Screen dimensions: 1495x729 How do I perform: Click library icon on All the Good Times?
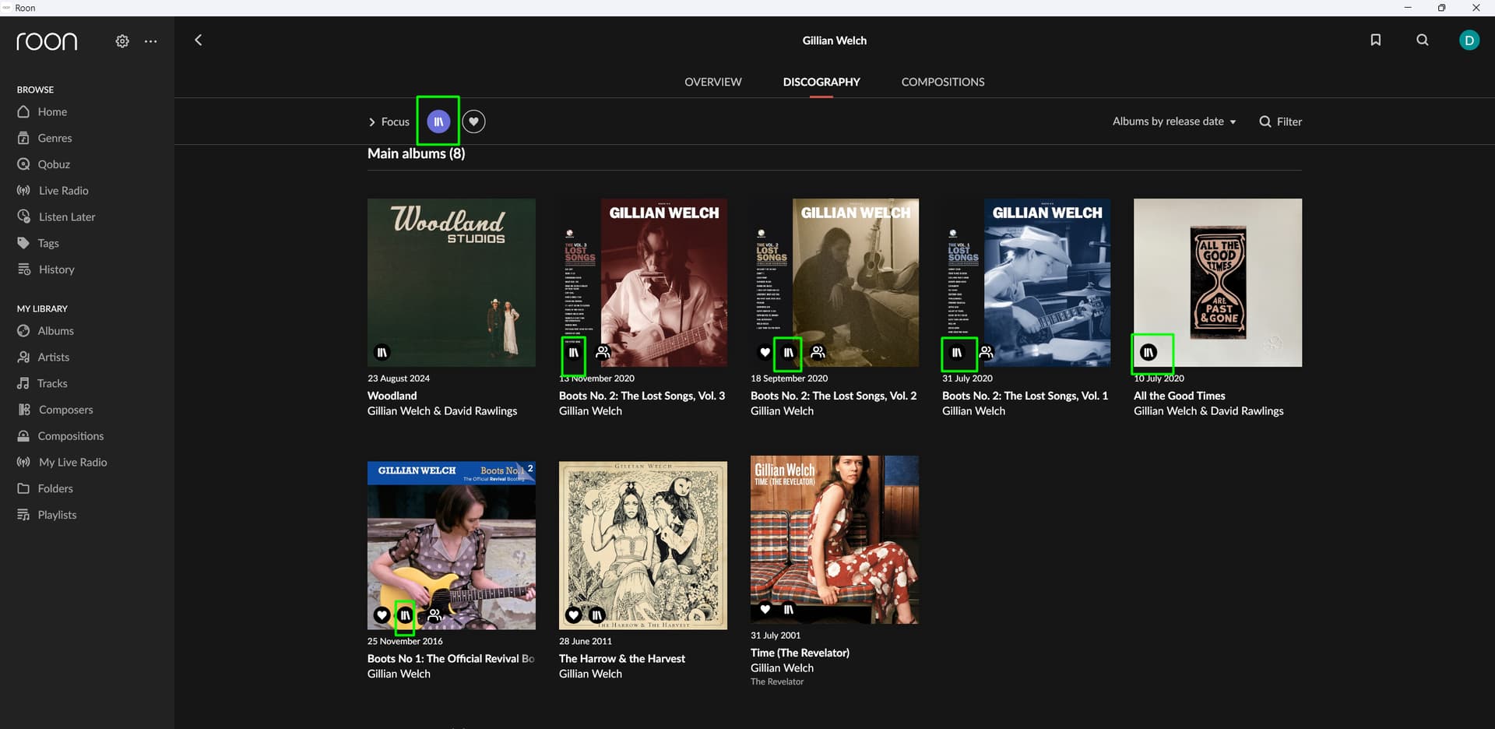(x=1149, y=352)
